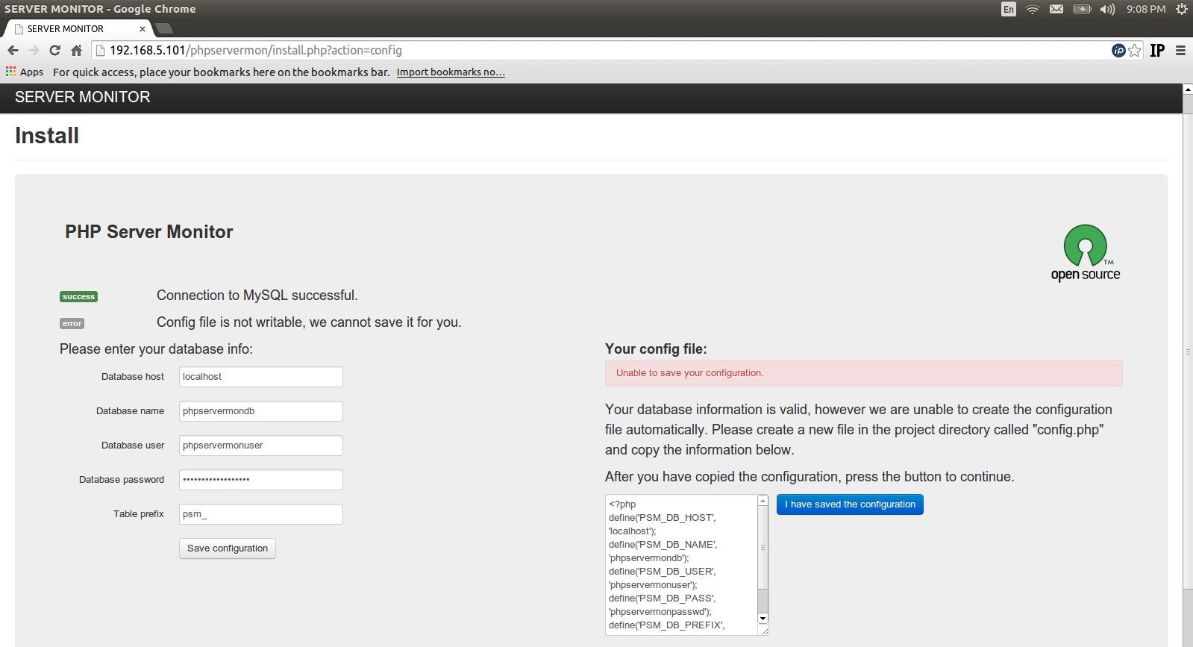This screenshot has height=647, width=1193.
Task: Open the sound volume indicator
Action: click(x=1107, y=9)
